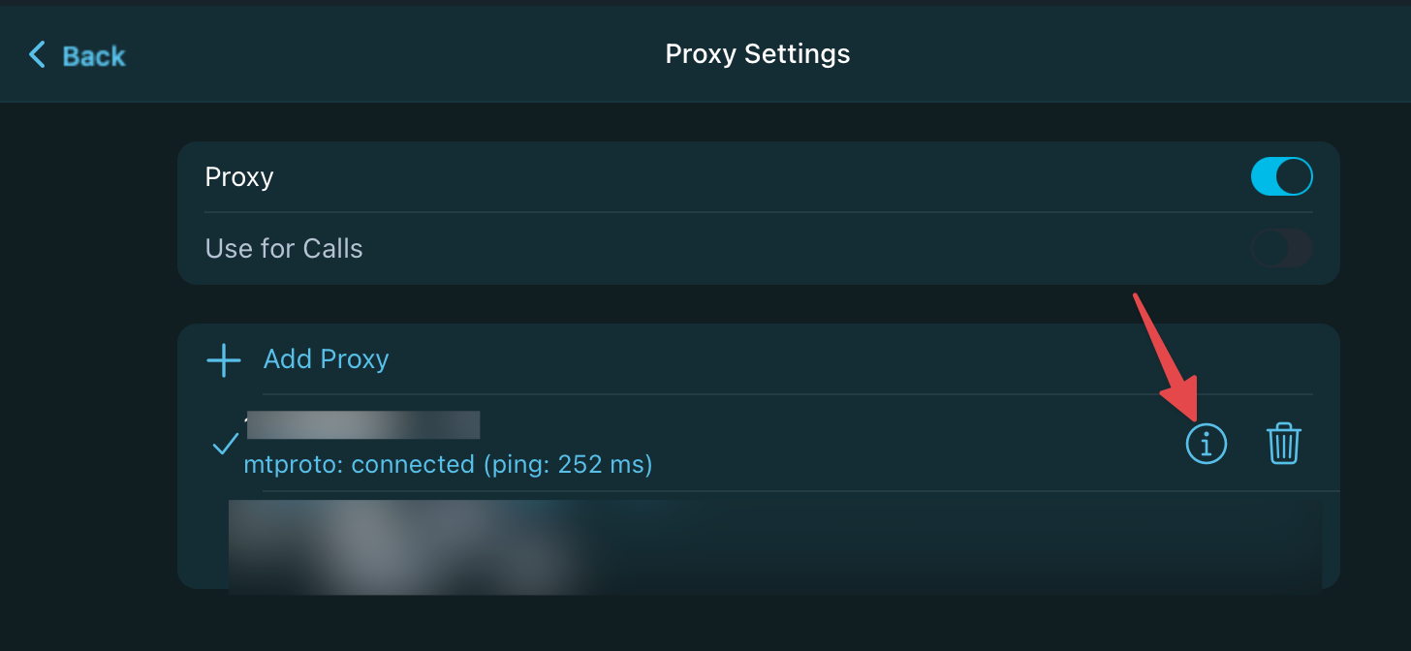Click the word connected in proxy status
Viewport: 1411px width, 651px height.
point(413,465)
